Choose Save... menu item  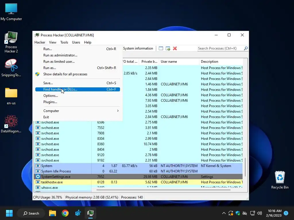pyautogui.click(x=78, y=83)
